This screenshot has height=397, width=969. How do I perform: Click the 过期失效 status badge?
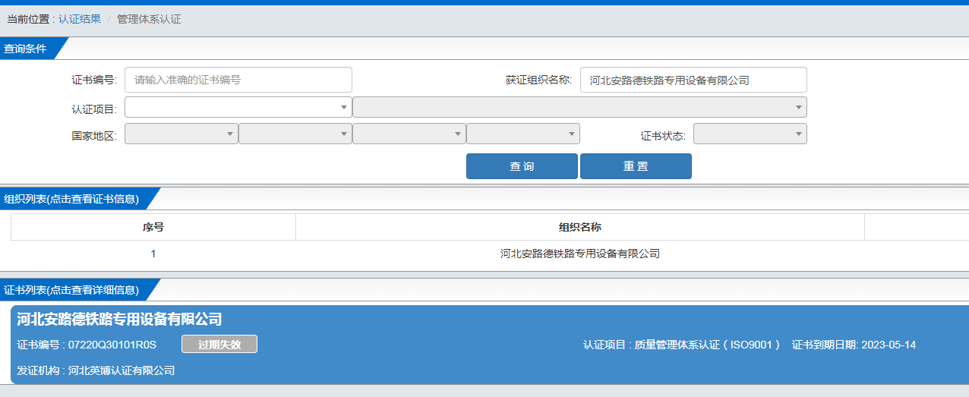(219, 344)
